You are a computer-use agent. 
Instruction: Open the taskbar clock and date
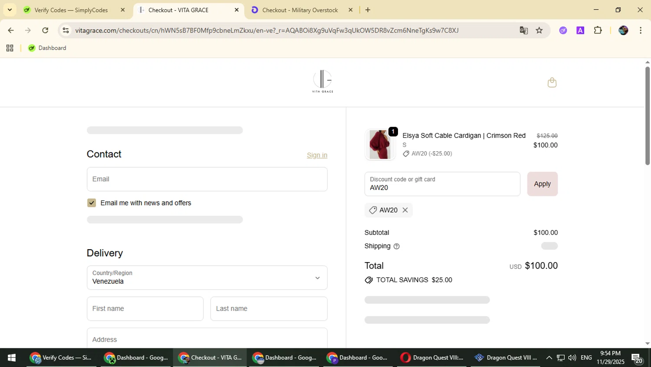[610, 357]
